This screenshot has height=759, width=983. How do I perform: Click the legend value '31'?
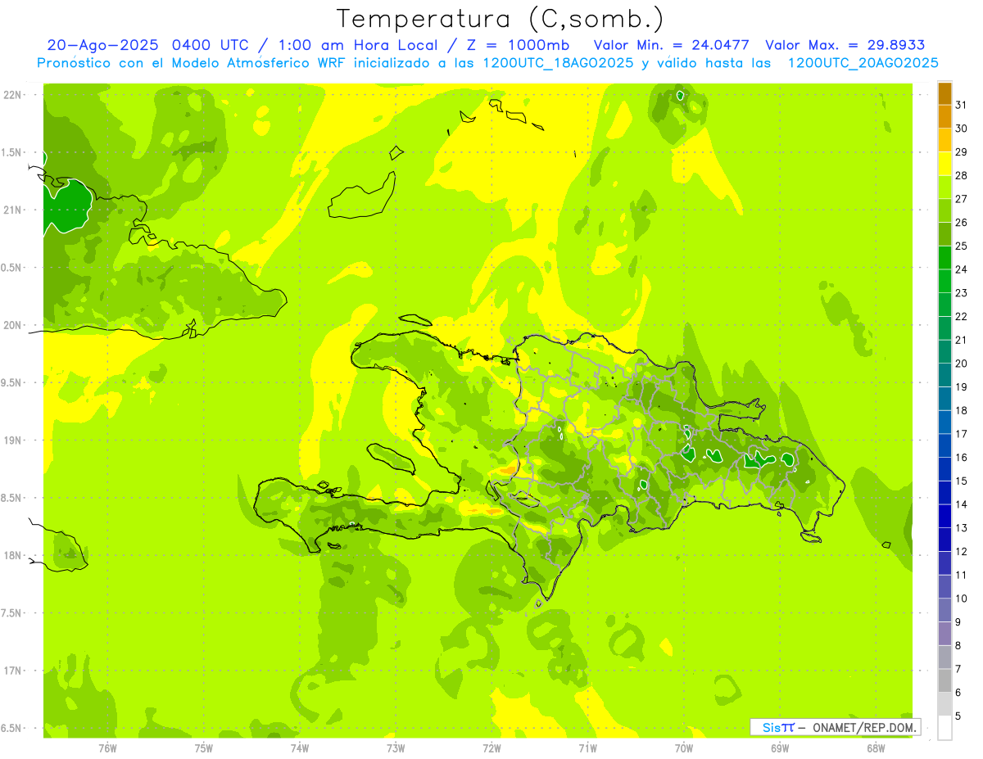click(962, 105)
